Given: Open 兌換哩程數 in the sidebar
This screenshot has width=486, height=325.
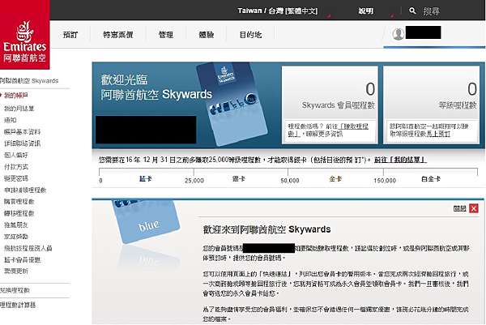Looking at the screenshot, I should tap(15, 290).
